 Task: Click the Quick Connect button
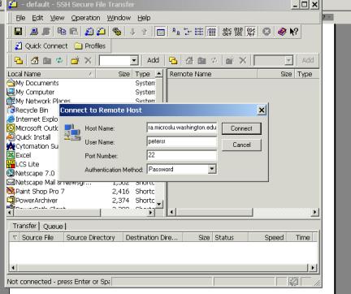tap(41, 46)
